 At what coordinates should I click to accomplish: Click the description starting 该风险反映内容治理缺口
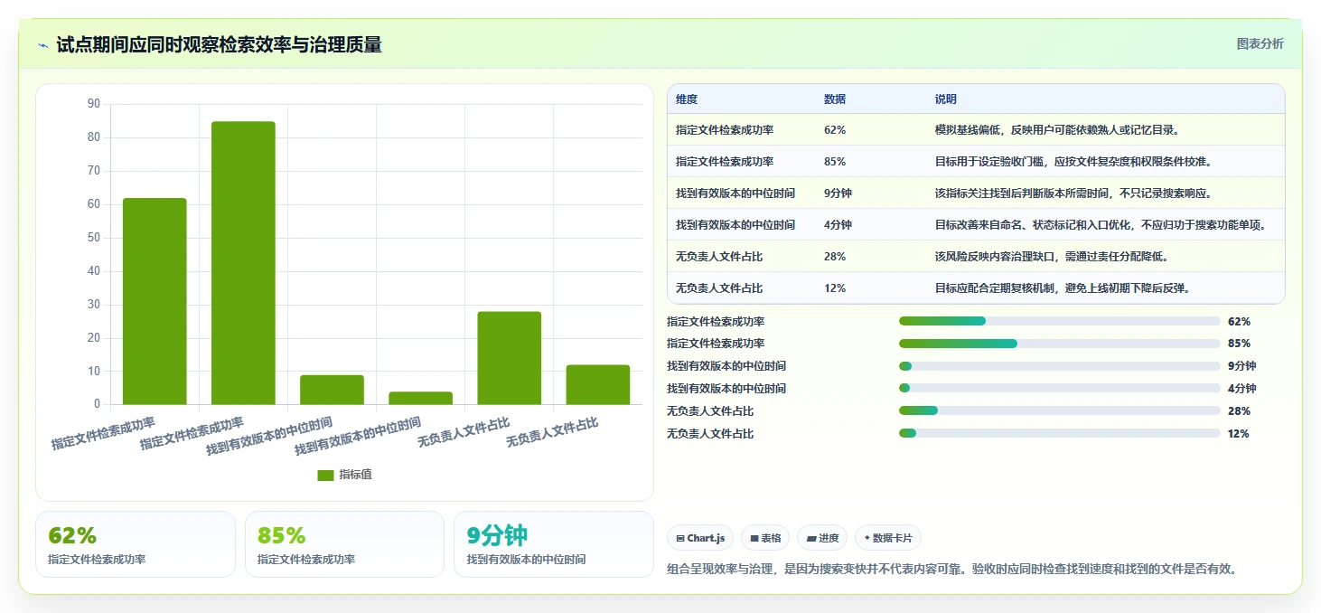1051,257
